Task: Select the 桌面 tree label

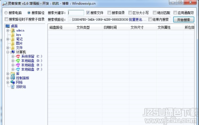Action: point(14,26)
